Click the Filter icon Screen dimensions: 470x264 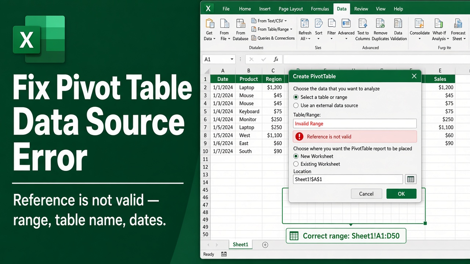click(332, 23)
